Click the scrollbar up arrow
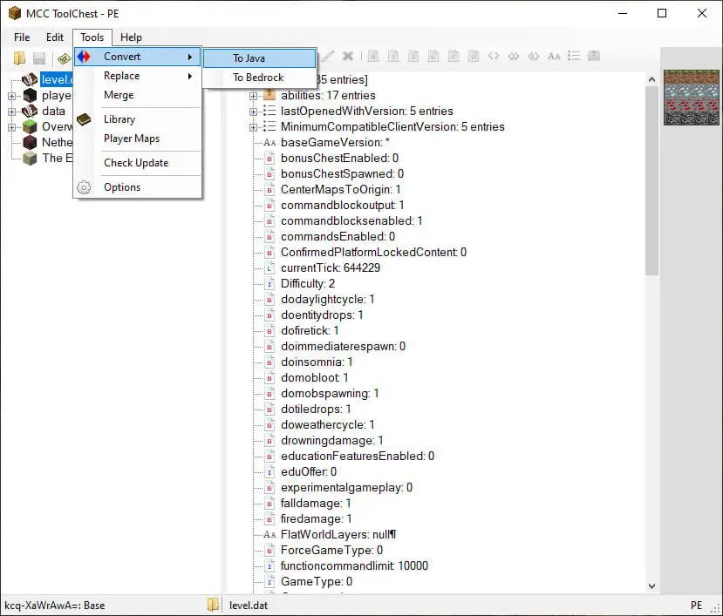This screenshot has height=616, width=723. (651, 79)
